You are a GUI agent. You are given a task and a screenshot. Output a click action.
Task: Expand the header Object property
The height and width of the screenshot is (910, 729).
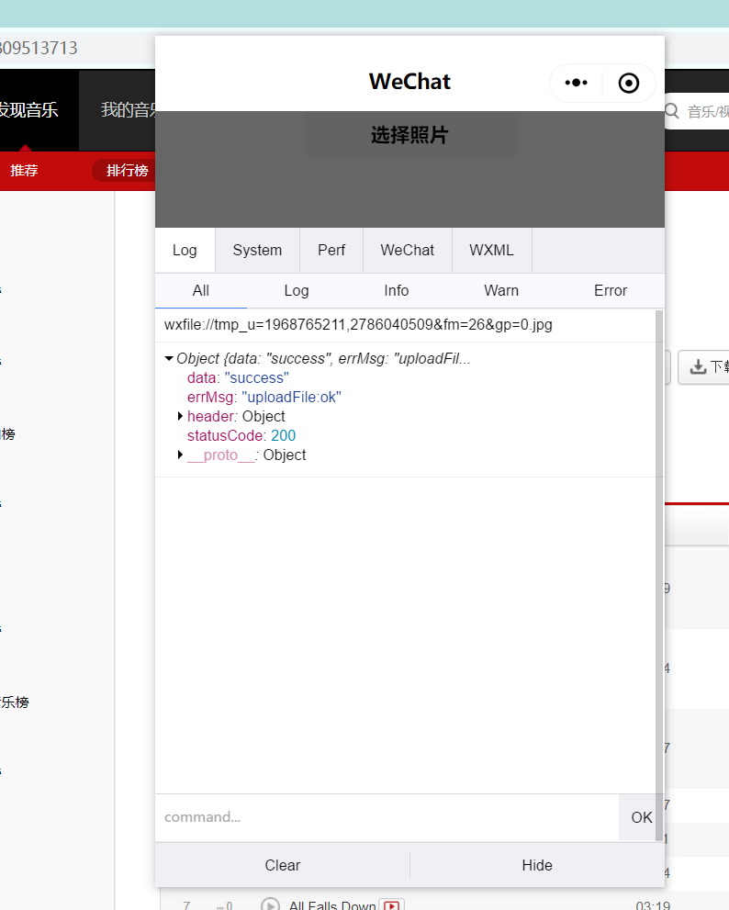pos(180,416)
